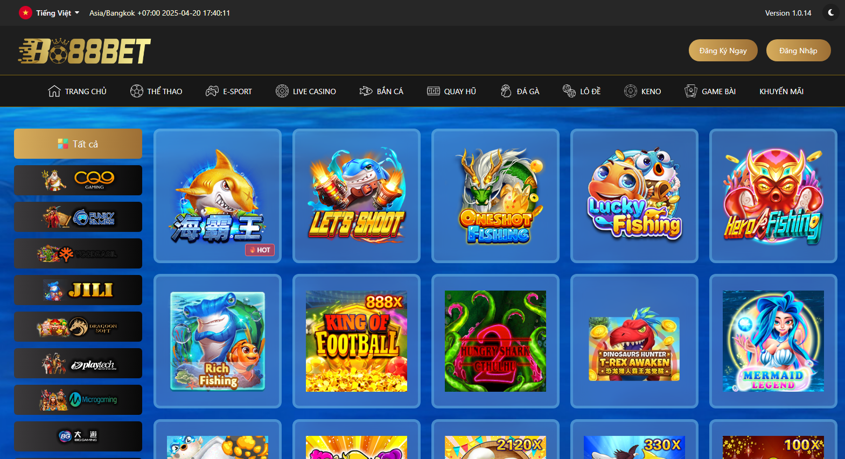Screen dimensions: 845x459
Task: Go to TRANG CHỦ menu item
Action: click(x=77, y=91)
